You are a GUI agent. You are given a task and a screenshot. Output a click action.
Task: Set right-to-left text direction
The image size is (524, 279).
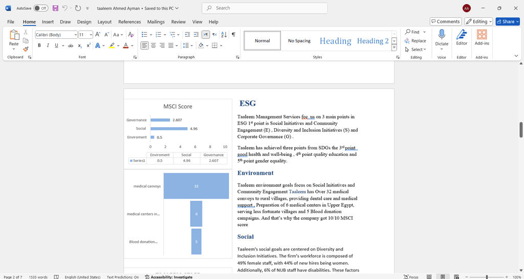(x=214, y=34)
